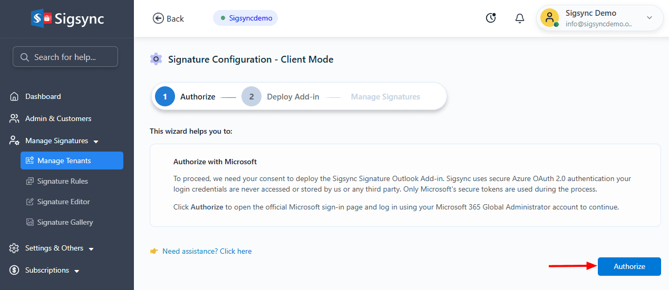669x290 pixels.
Task: Expand the Subscriptions arrow
Action: coord(76,271)
